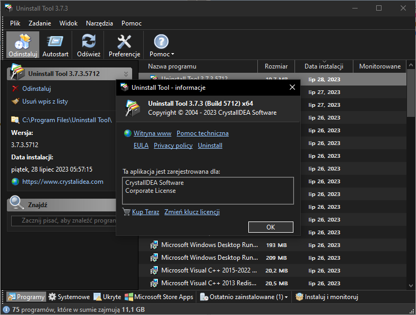
Task: Sort by Monitorowane column header
Action: pyautogui.click(x=380, y=66)
